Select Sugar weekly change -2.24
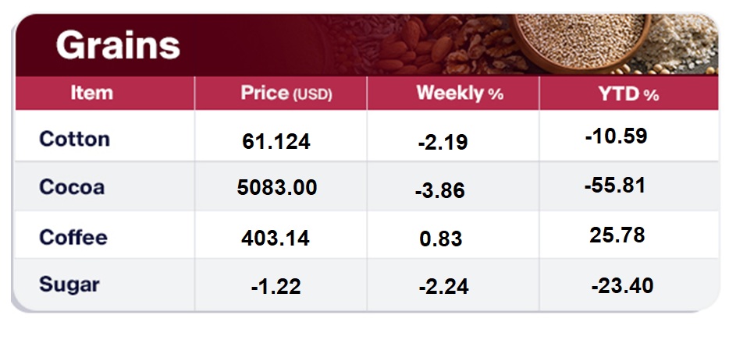Image resolution: width=729 pixels, height=343 pixels. [443, 287]
